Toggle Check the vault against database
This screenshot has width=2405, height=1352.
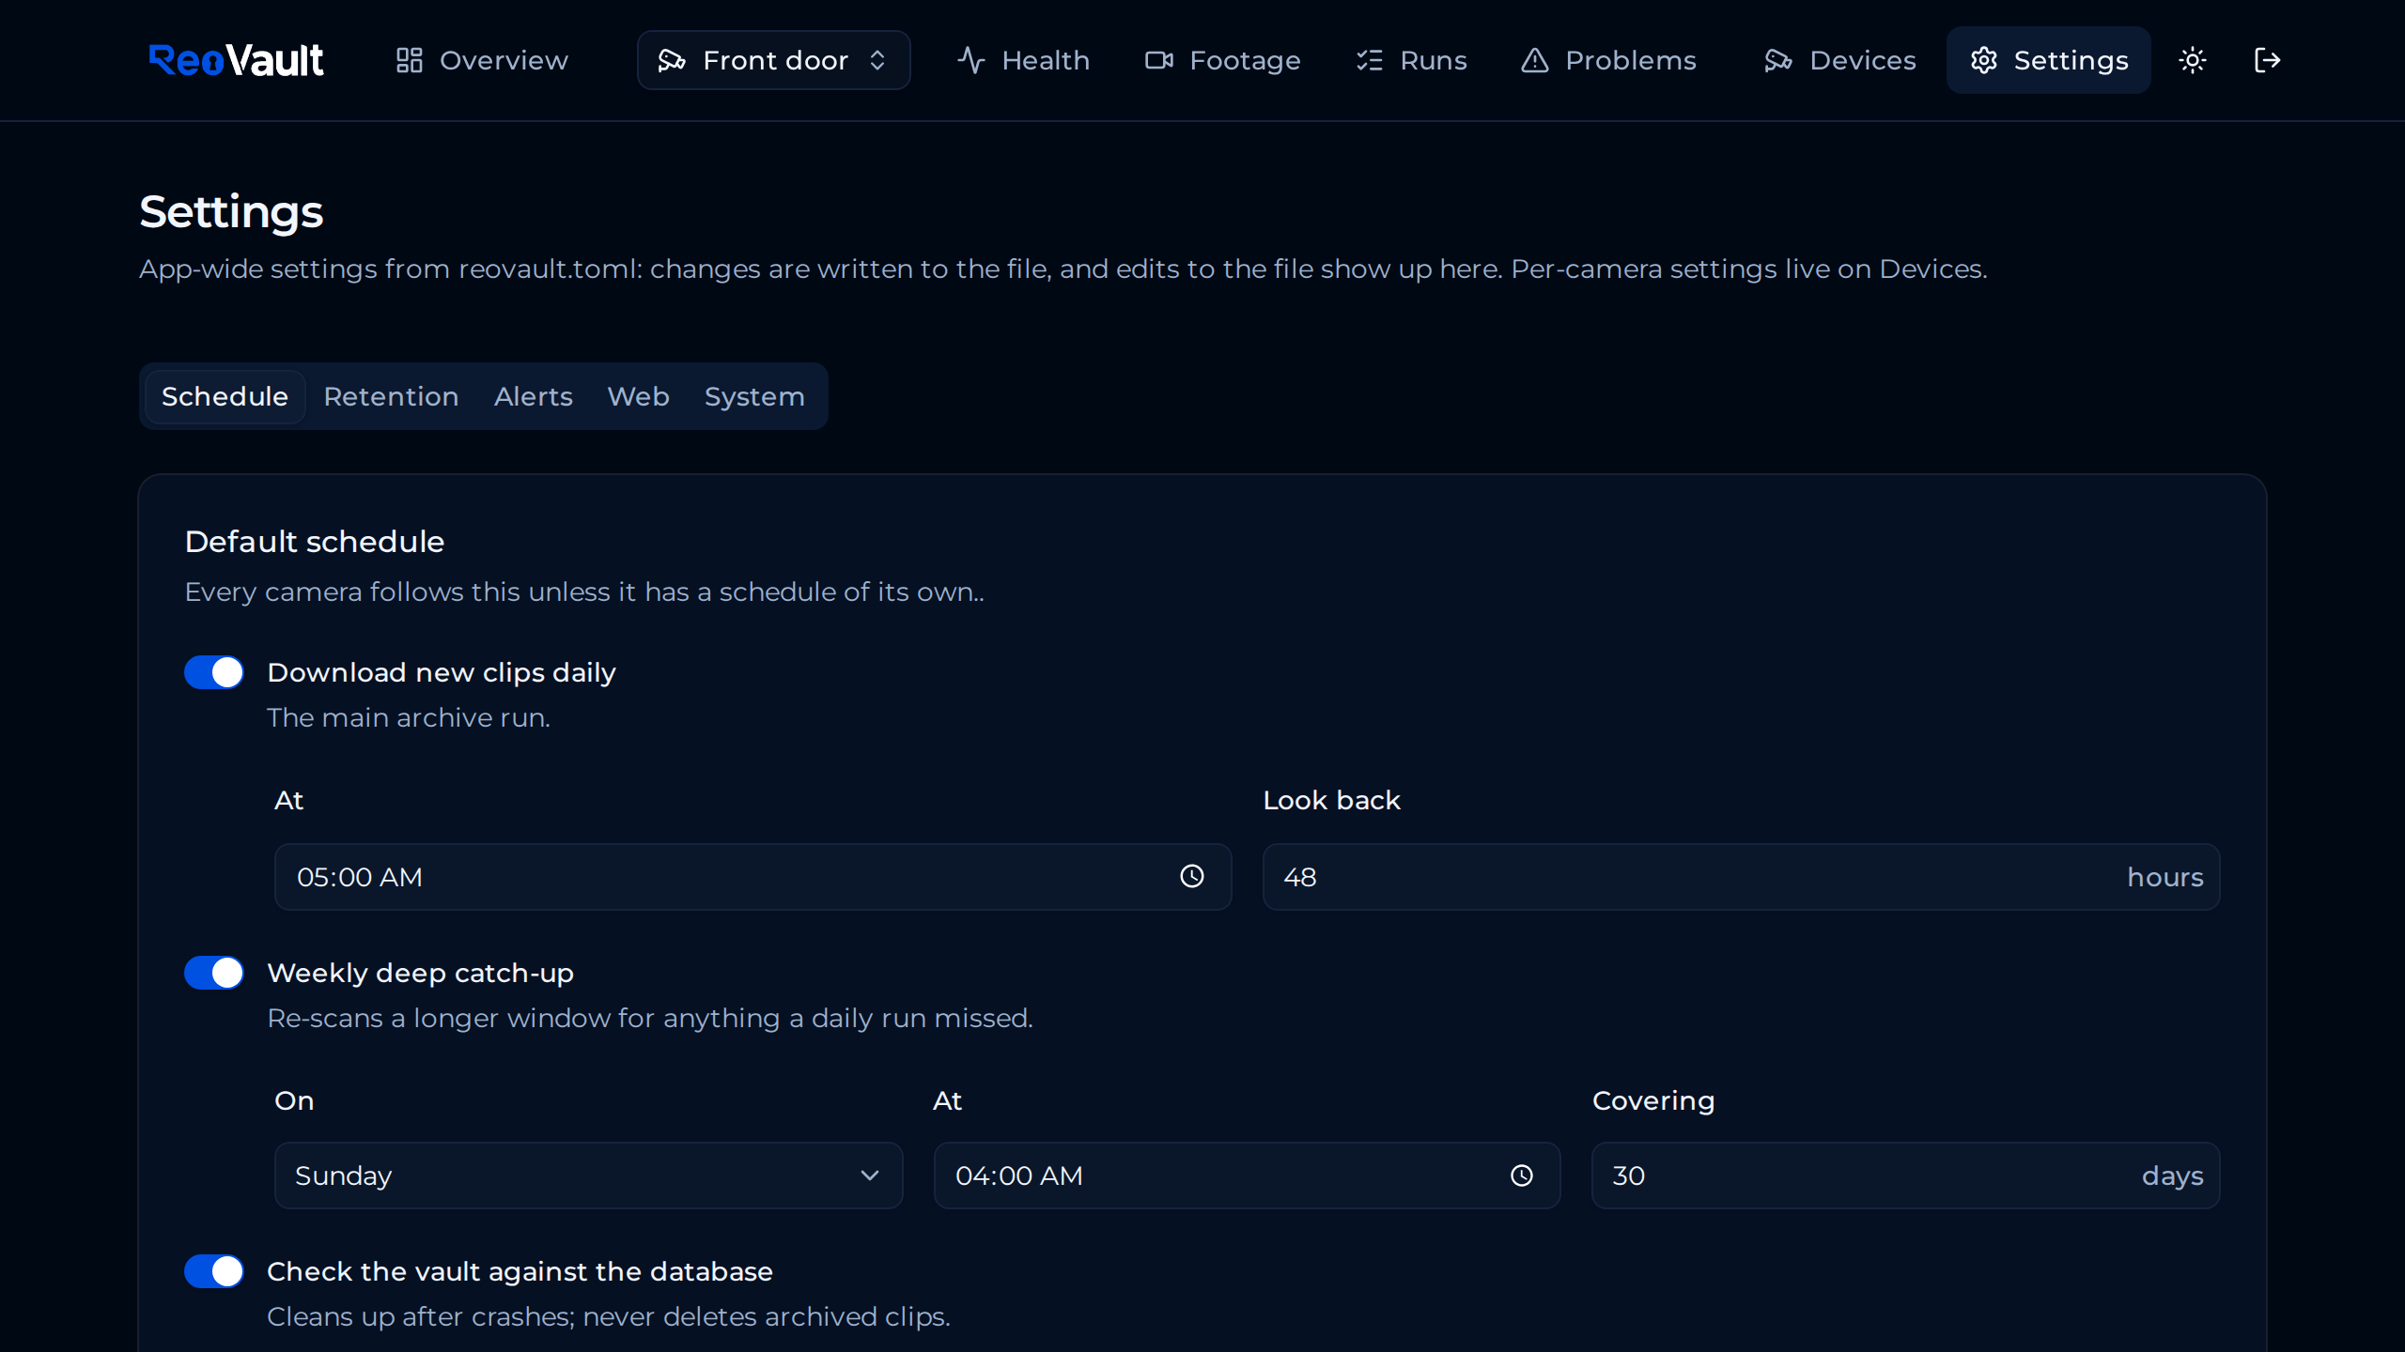pyautogui.click(x=214, y=1271)
